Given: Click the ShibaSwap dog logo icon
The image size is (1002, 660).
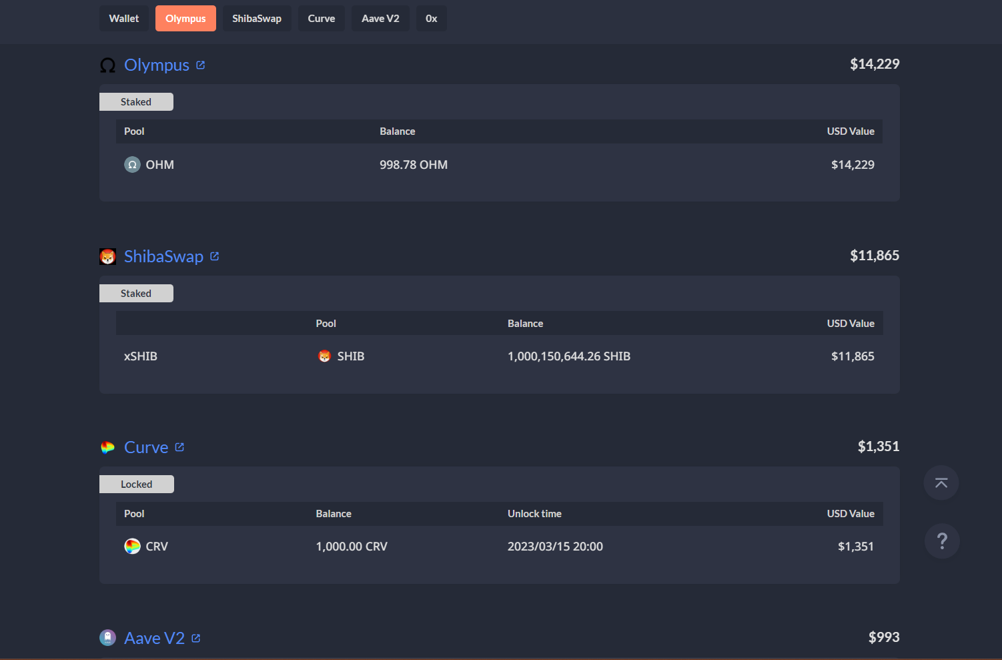Looking at the screenshot, I should click(x=107, y=256).
